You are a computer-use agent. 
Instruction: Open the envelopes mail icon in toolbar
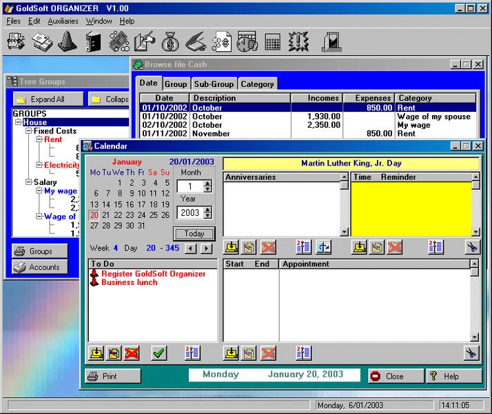pos(42,42)
